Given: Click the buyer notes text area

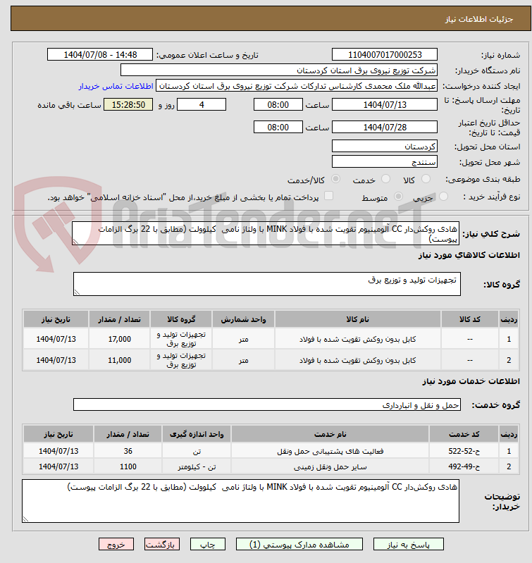Looking at the screenshot, I should click(240, 501).
